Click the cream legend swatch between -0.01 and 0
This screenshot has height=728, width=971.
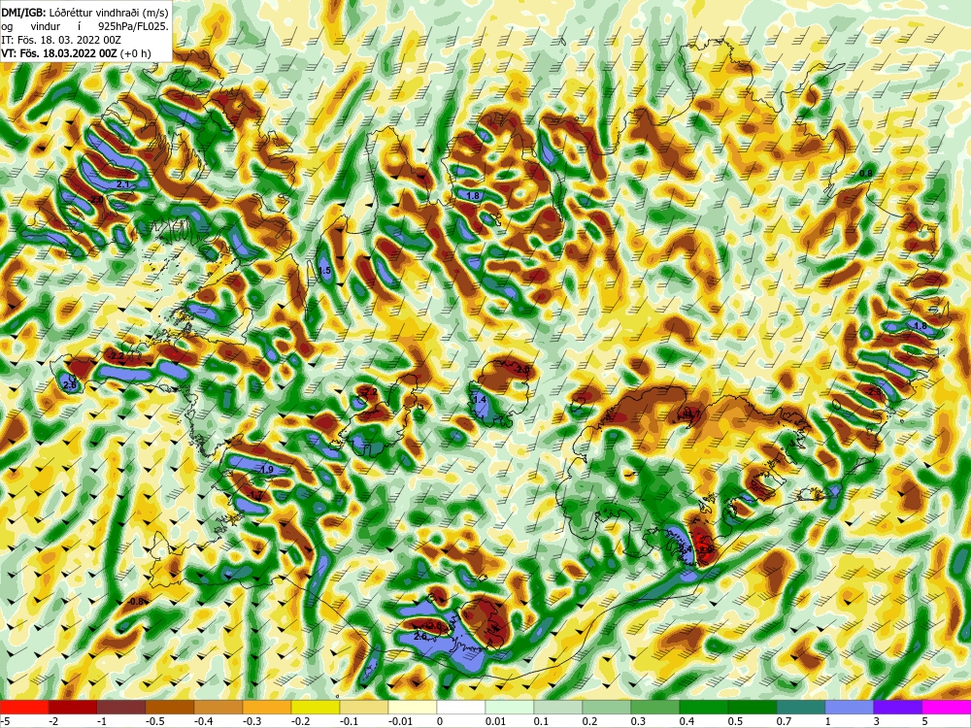point(413,707)
